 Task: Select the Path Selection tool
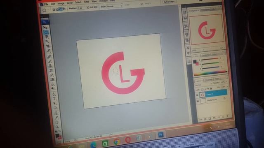(55, 103)
